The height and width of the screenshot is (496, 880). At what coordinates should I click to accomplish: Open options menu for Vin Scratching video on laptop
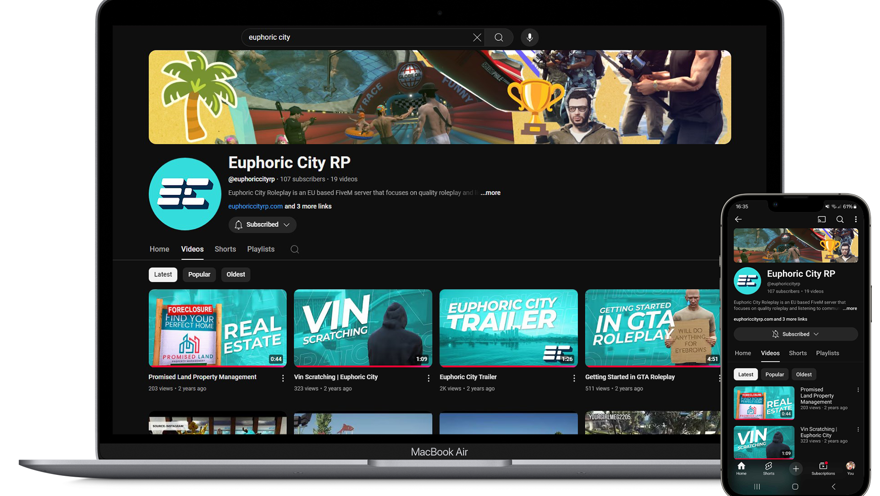click(429, 378)
